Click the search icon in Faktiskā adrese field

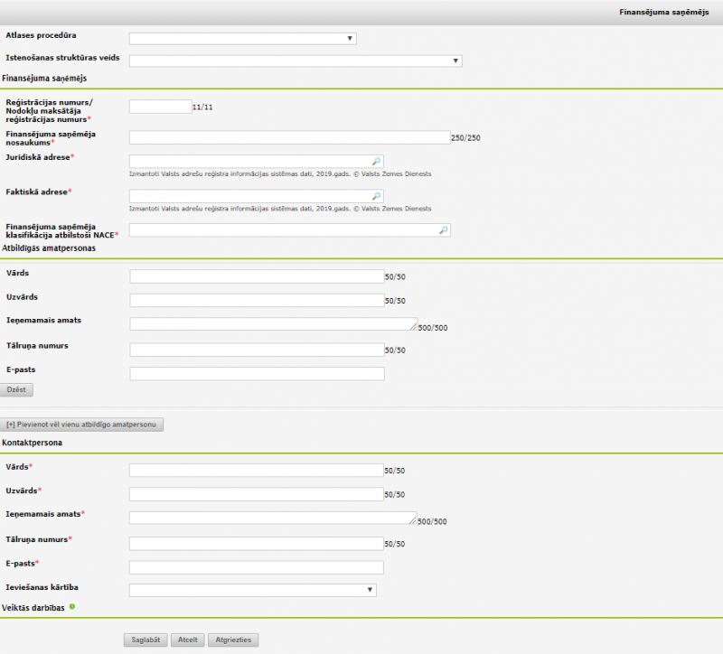coord(376,196)
